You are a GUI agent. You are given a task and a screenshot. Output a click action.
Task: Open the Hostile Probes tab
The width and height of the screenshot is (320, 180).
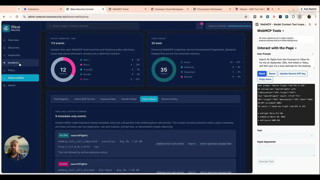tap(129, 99)
